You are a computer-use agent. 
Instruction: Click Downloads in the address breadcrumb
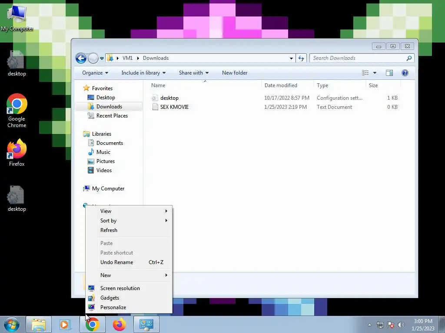coord(156,58)
